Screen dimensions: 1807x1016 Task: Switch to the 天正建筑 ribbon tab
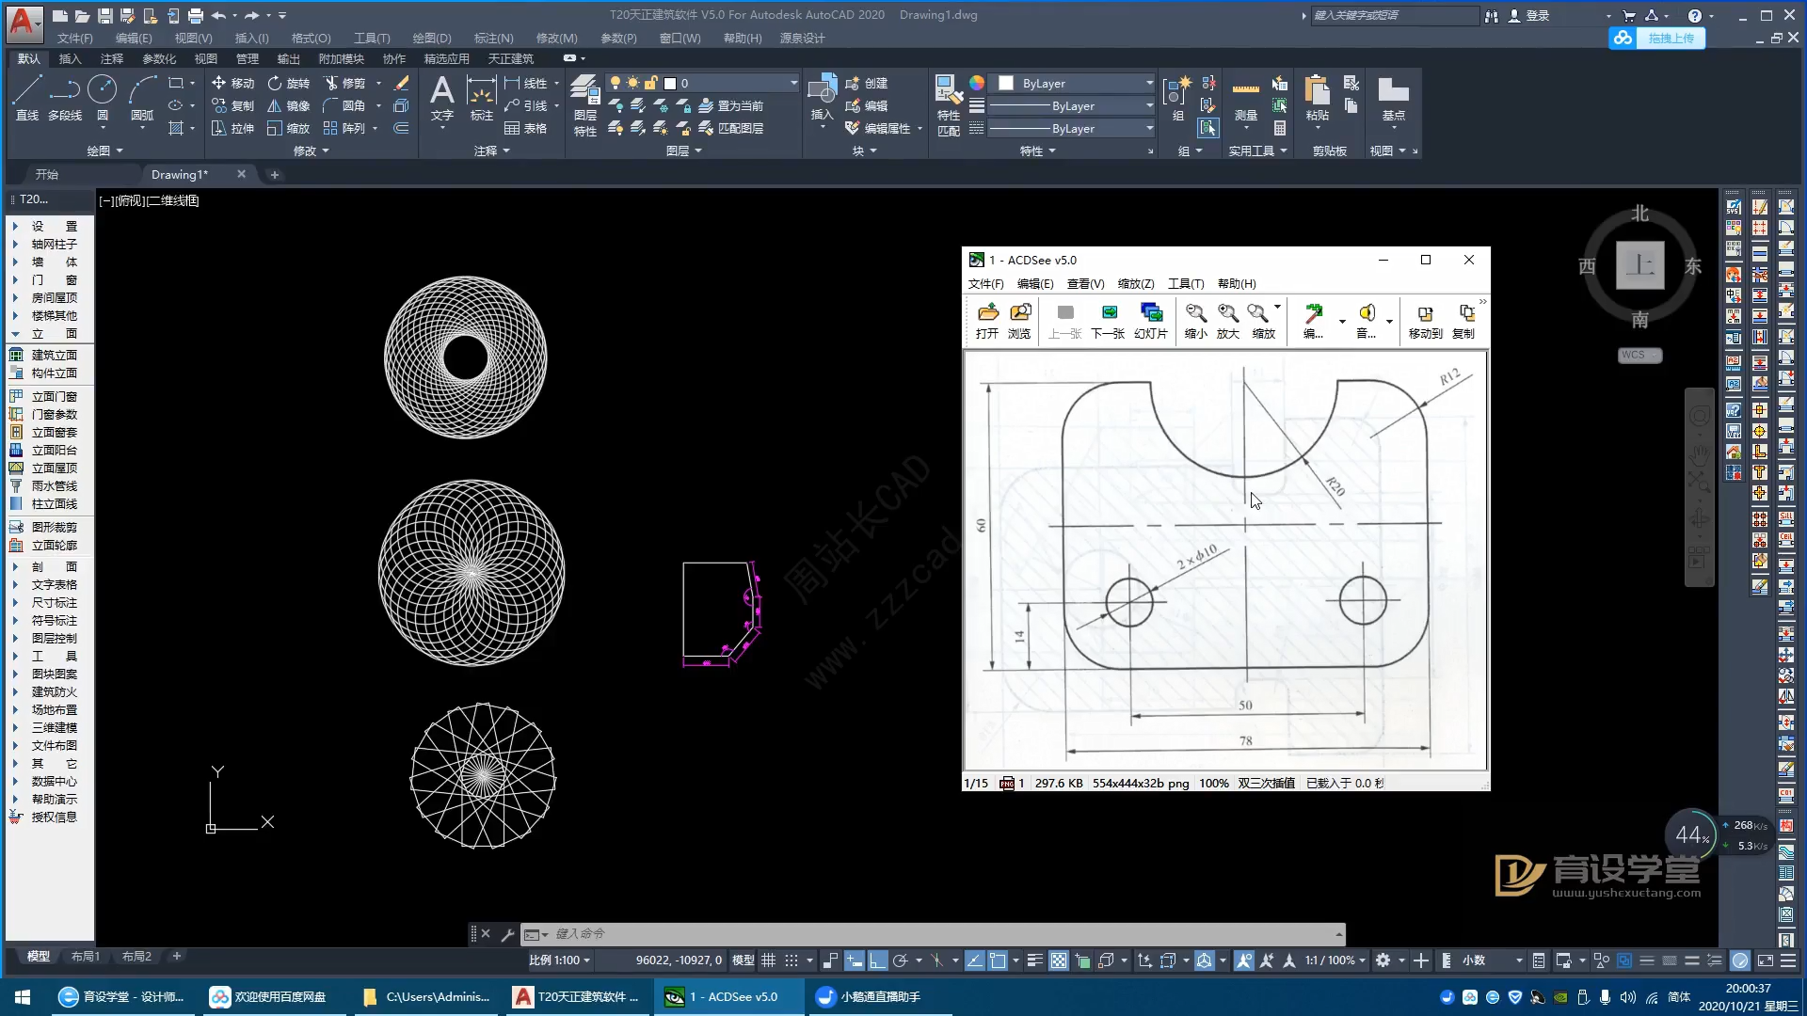point(510,58)
